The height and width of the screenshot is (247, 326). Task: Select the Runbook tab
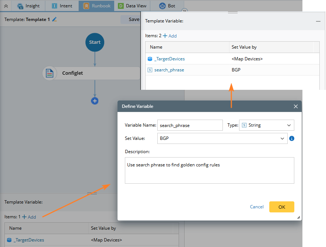pyautogui.click(x=97, y=6)
